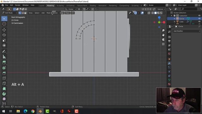This screenshot has height=114, width=202.
Task: Open viewport shading options dropdown arrow
Action: [164, 13]
